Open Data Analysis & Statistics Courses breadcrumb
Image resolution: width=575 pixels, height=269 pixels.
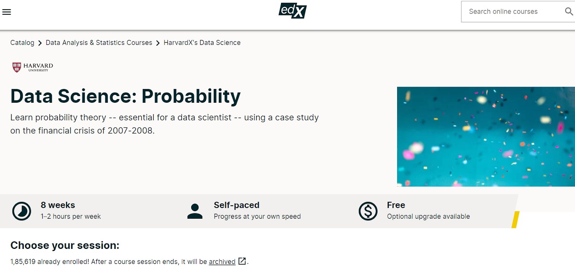point(99,43)
